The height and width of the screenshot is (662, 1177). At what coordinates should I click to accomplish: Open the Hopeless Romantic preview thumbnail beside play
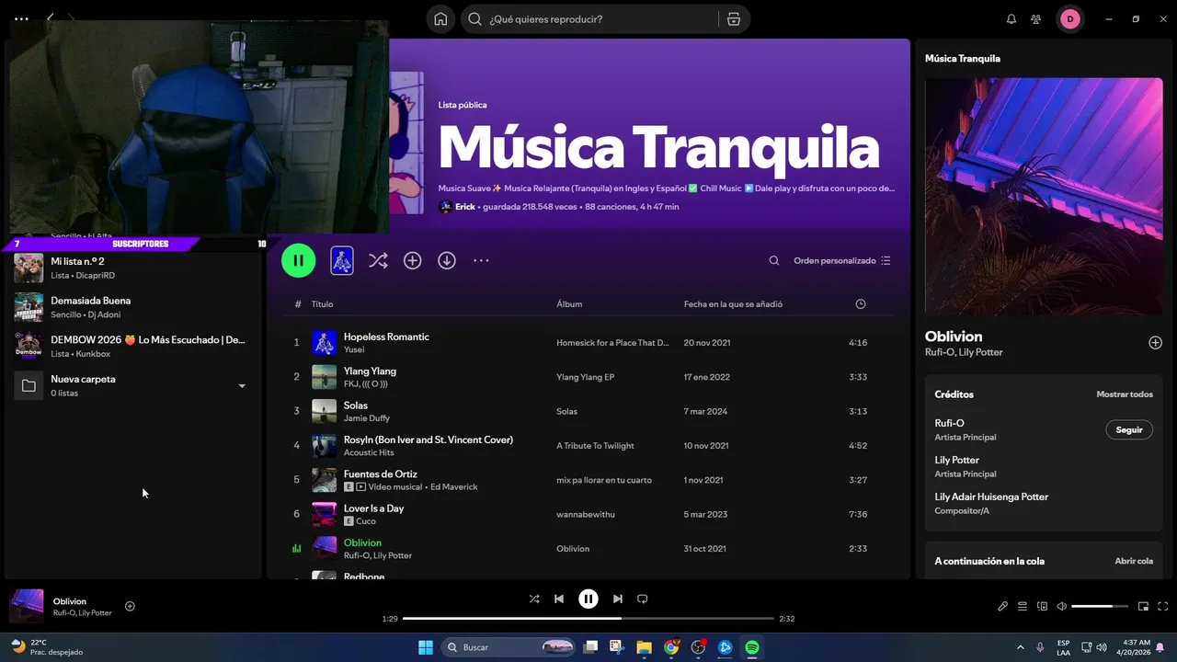342,260
